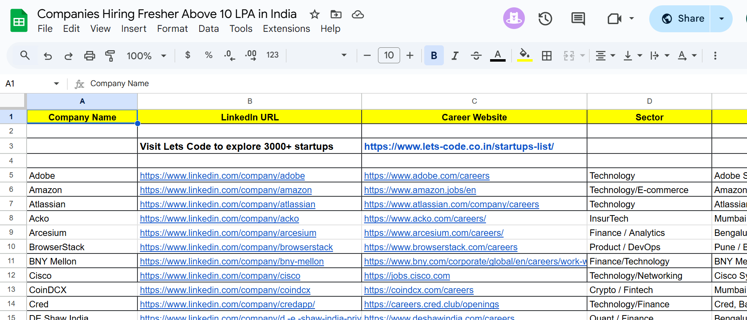Format as percent
This screenshot has width=747, height=320.
tap(209, 55)
